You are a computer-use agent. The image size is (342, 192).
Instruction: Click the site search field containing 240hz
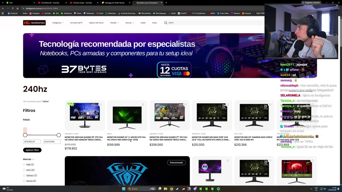pyautogui.click(x=214, y=23)
